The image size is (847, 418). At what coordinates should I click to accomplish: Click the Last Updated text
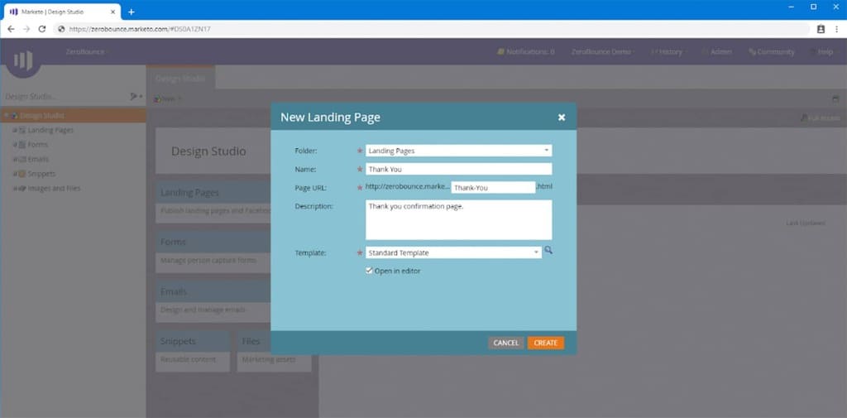tap(806, 223)
